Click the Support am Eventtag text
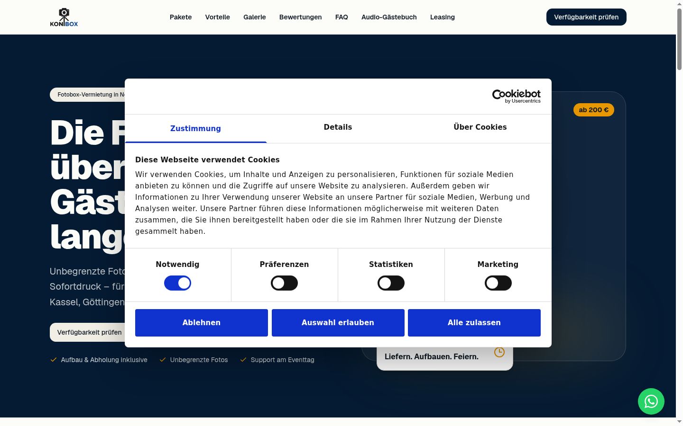 pyautogui.click(x=282, y=360)
